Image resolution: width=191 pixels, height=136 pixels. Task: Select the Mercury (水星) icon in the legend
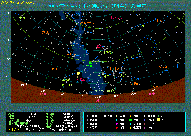click(x=116, y=120)
